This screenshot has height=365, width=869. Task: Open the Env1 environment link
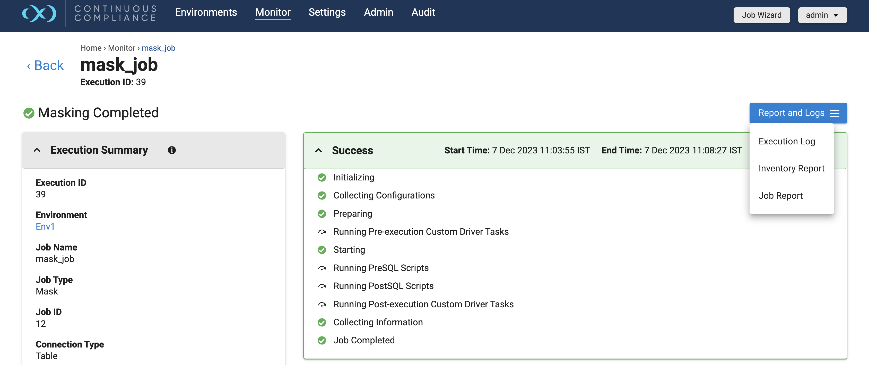(x=45, y=227)
